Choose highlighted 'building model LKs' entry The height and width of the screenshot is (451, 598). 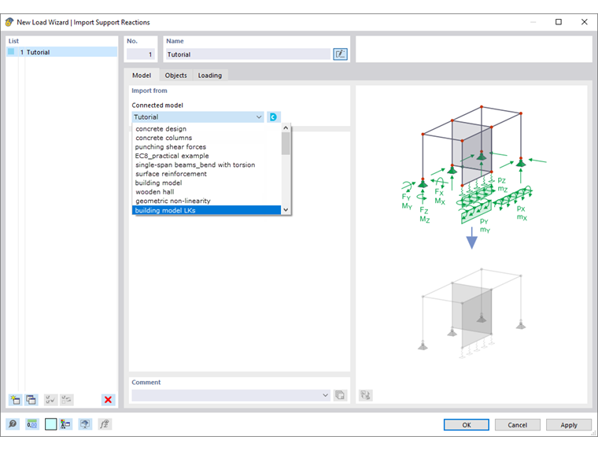click(206, 210)
